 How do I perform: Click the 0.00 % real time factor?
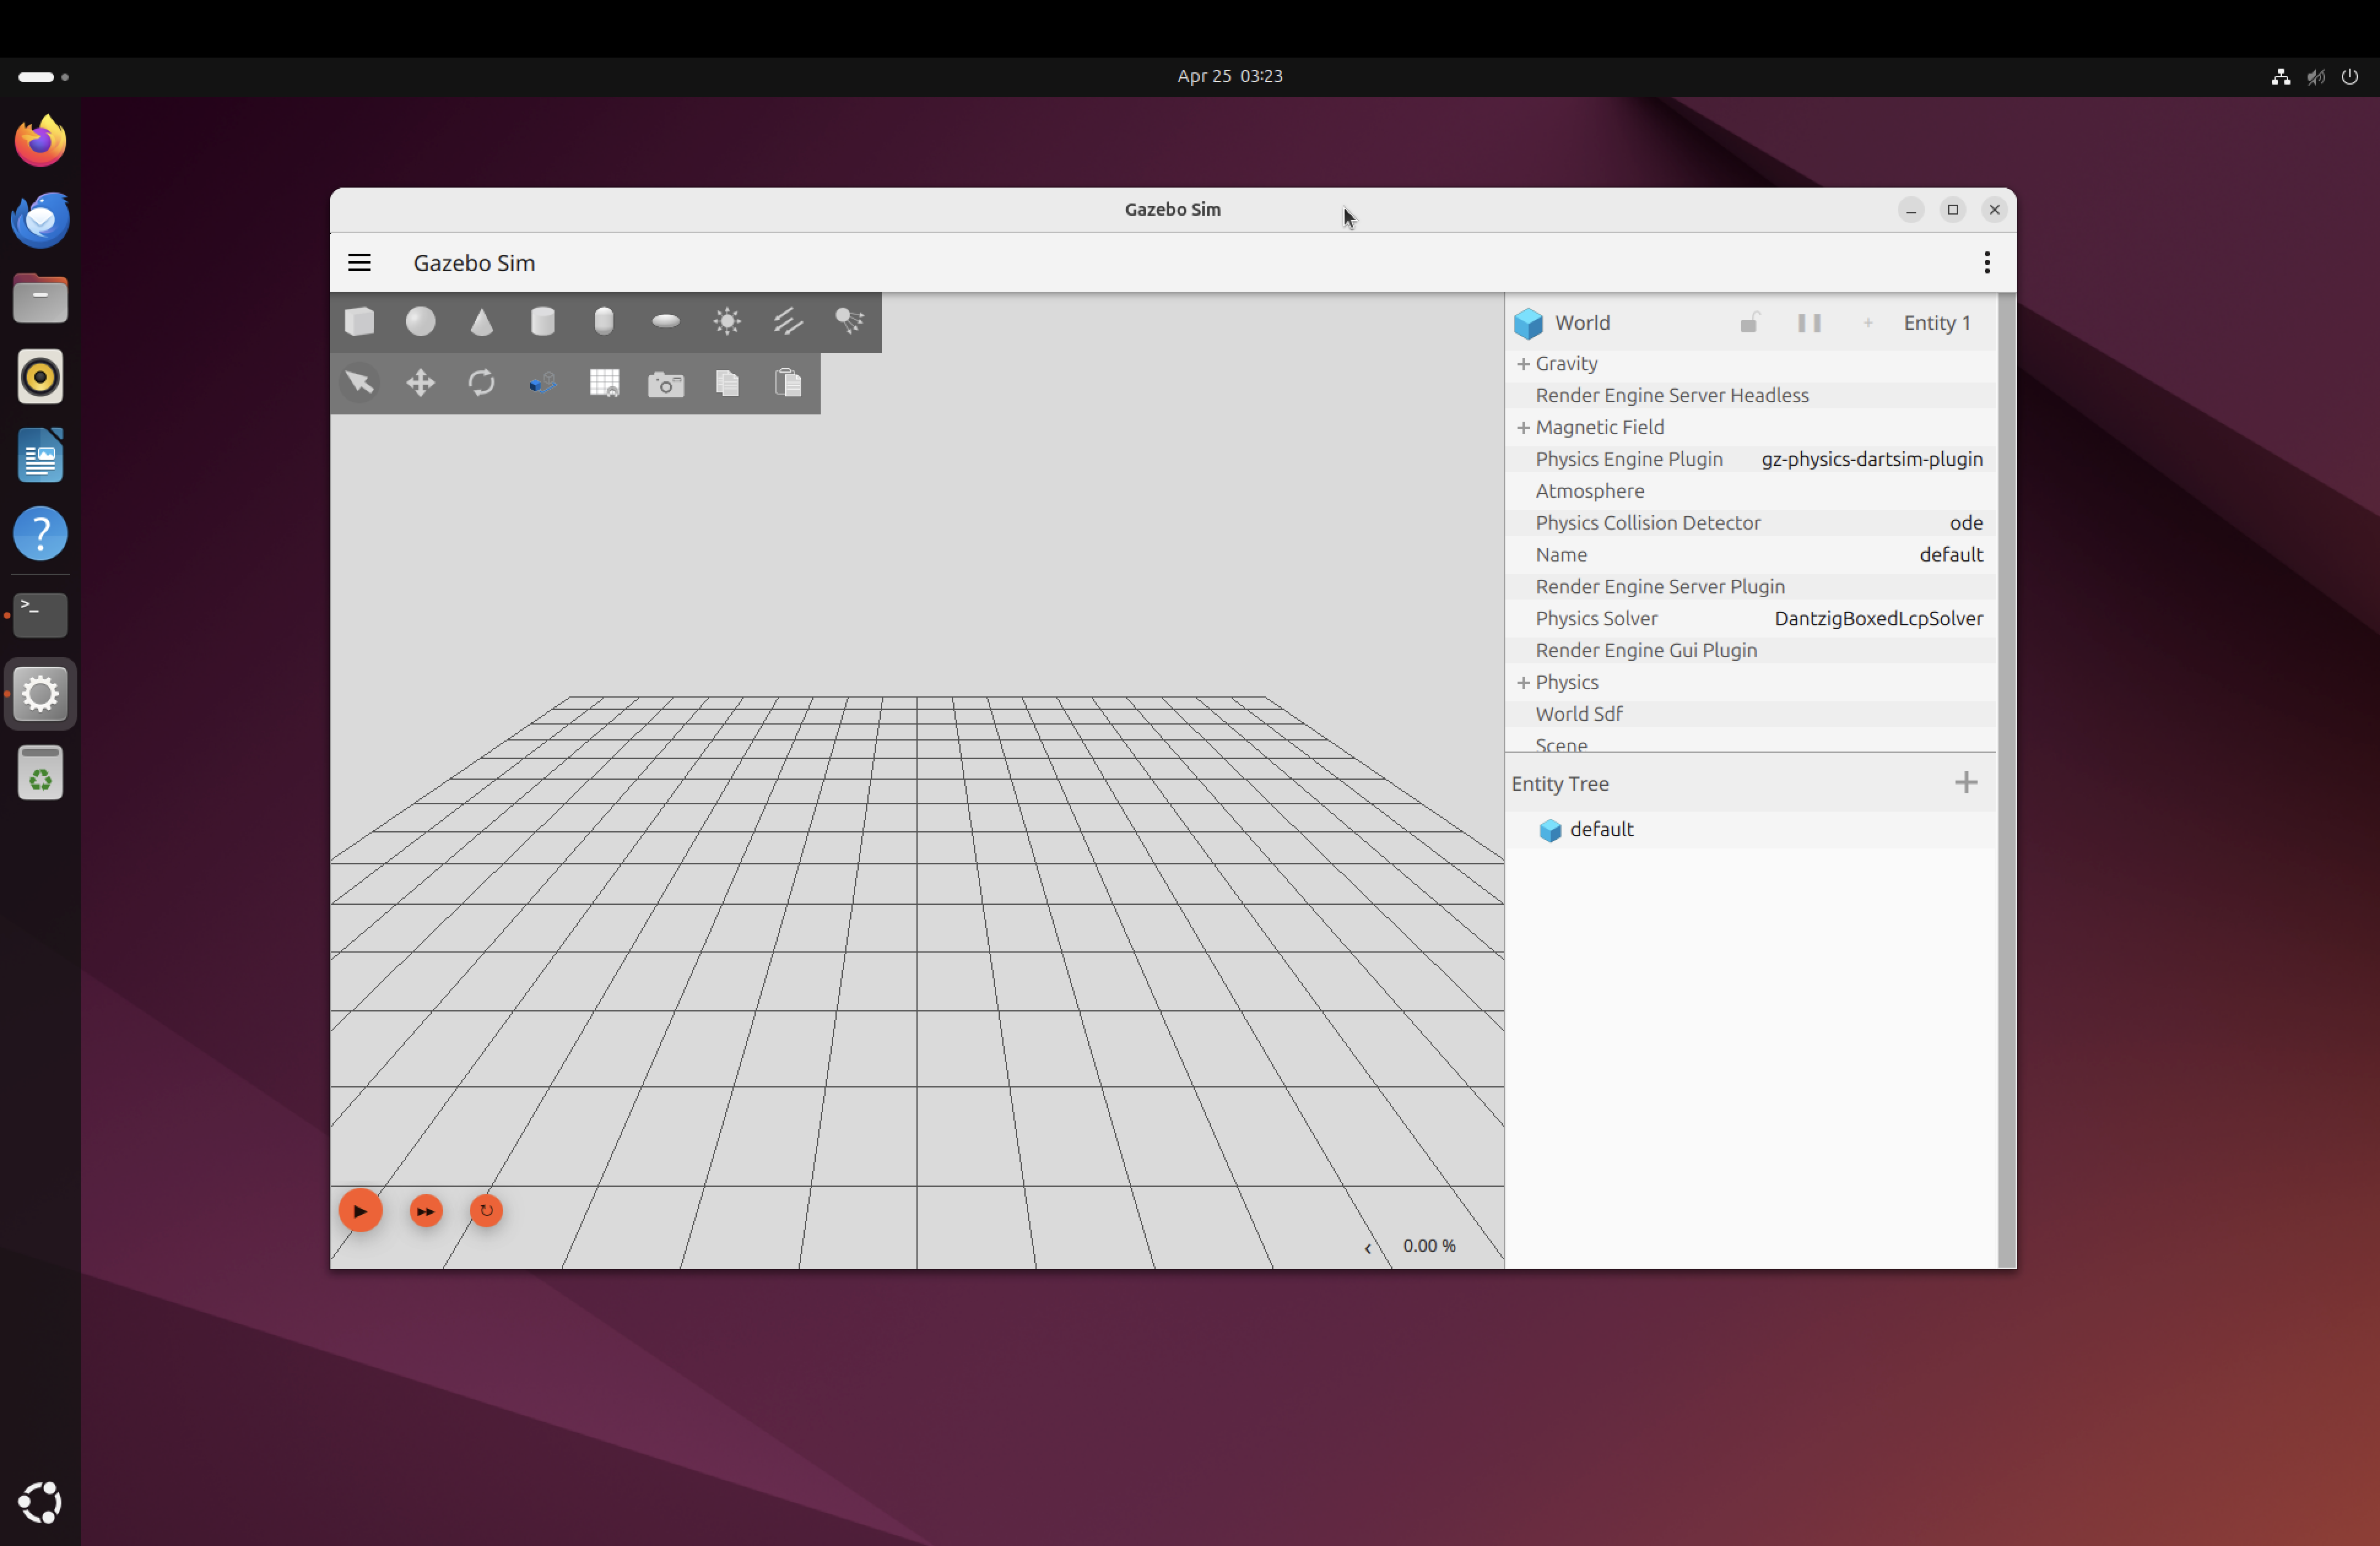[x=1429, y=1246]
